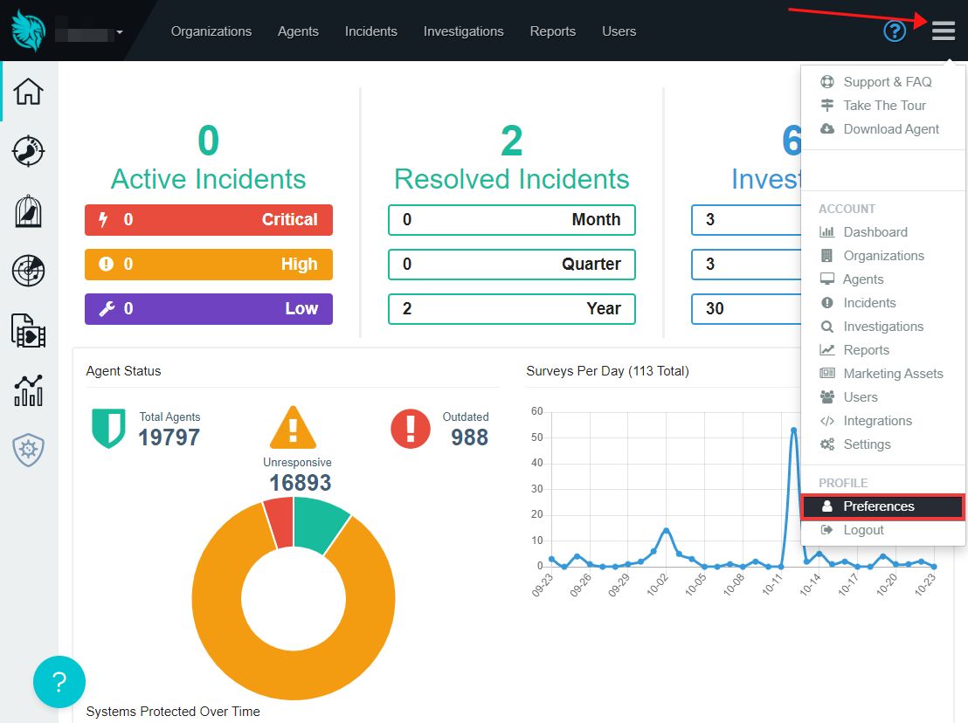The image size is (968, 723).
Task: Select the birdcage sidebar icon
Action: tap(29, 211)
